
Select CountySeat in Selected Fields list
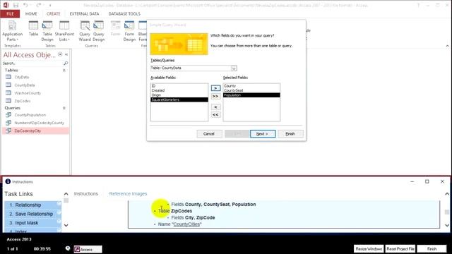[251, 90]
